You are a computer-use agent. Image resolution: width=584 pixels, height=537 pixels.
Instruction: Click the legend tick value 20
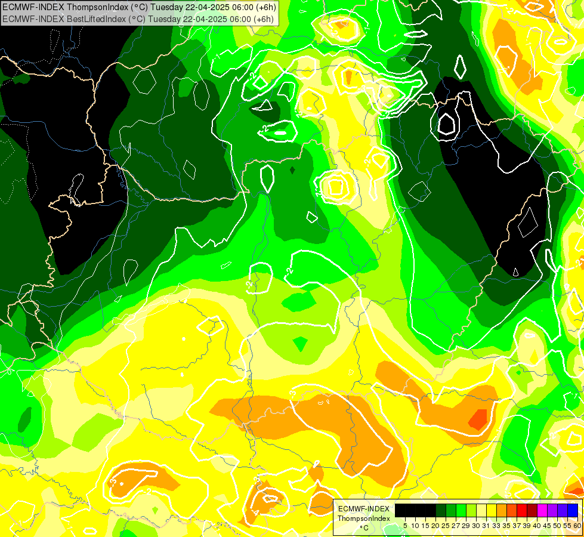coord(436,526)
